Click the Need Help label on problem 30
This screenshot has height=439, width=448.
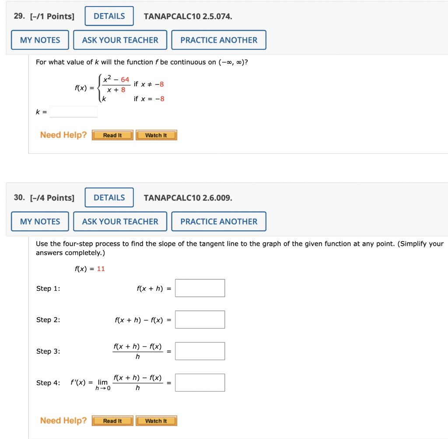coord(63,420)
